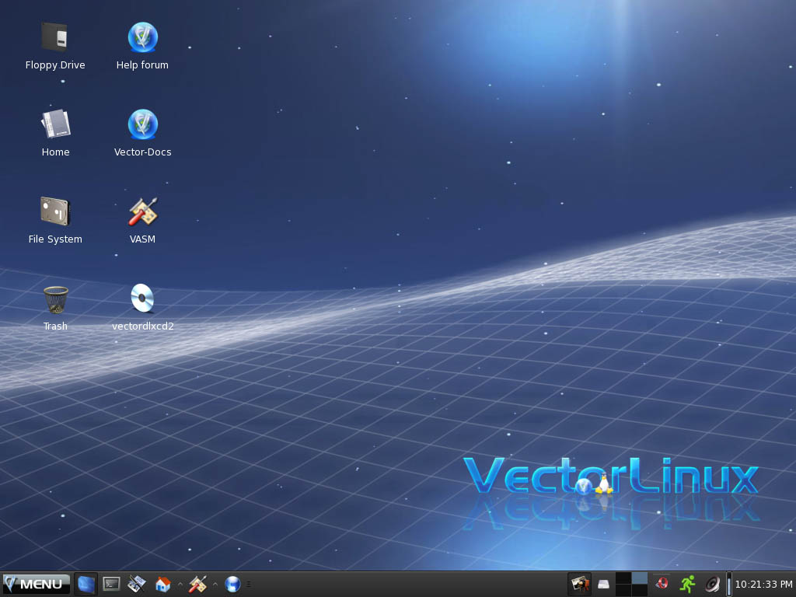The width and height of the screenshot is (796, 597).
Task: Open the home folder panel launcher
Action: pyautogui.click(x=162, y=585)
